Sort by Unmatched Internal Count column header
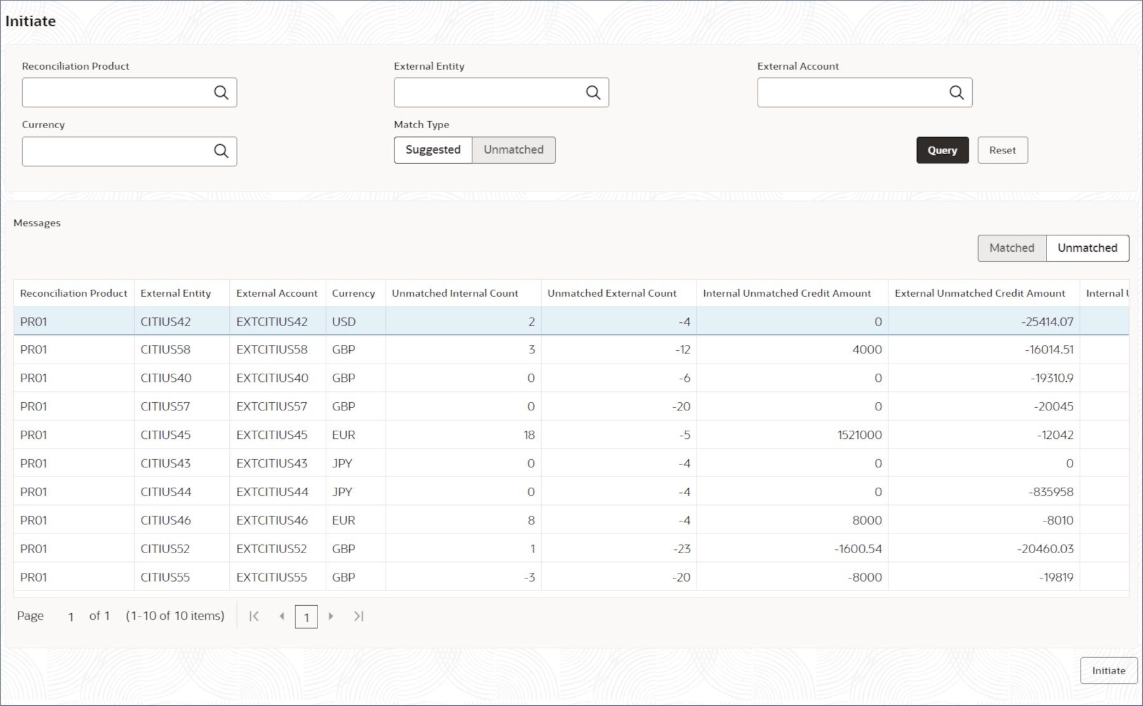The width and height of the screenshot is (1143, 706). click(x=455, y=293)
